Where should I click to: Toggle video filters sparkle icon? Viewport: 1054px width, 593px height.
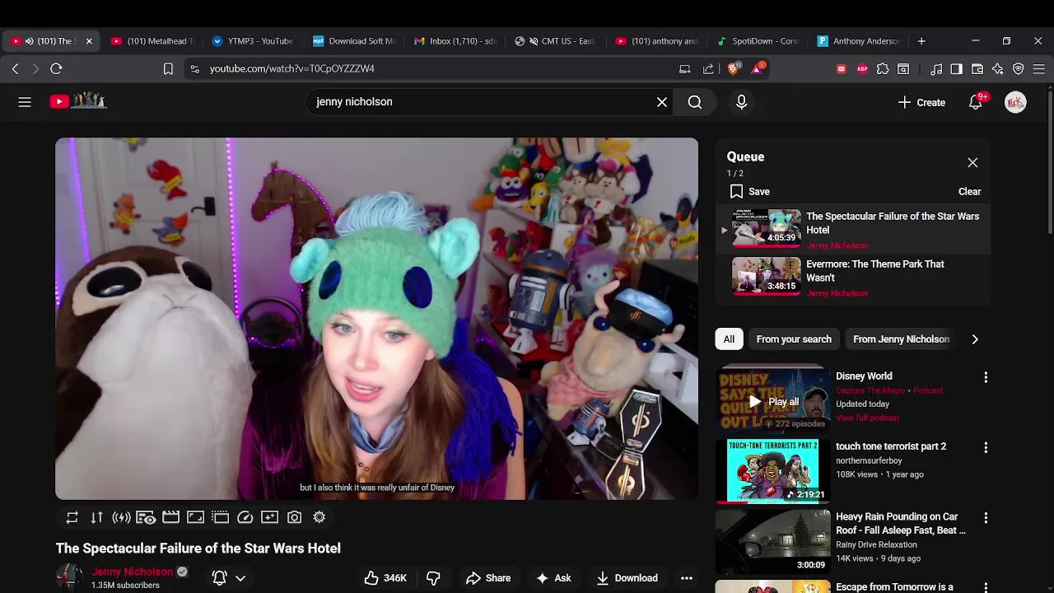click(x=269, y=517)
